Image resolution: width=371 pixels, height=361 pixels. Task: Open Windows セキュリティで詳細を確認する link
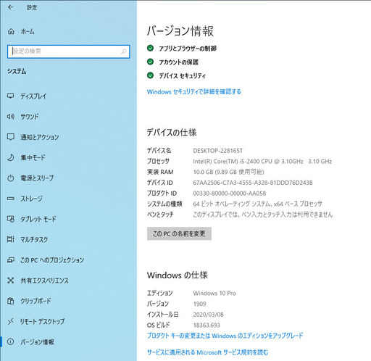click(194, 91)
